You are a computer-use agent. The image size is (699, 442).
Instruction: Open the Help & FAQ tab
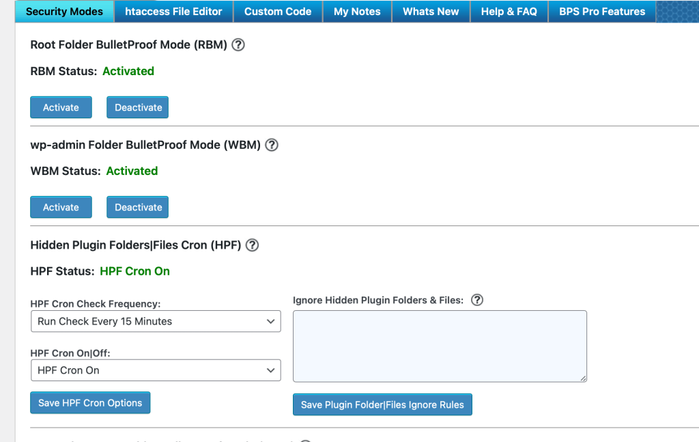(509, 11)
